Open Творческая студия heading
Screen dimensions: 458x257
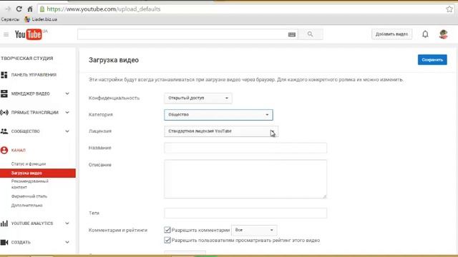27,59
